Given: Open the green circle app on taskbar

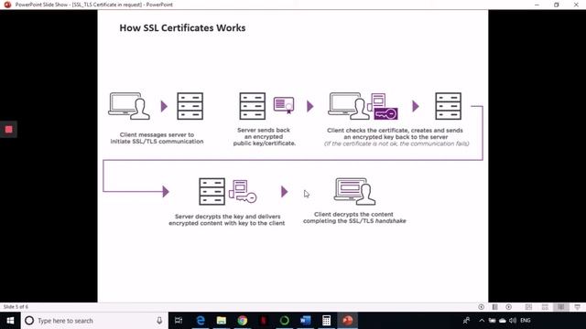Looking at the screenshot, I should coord(285,321).
